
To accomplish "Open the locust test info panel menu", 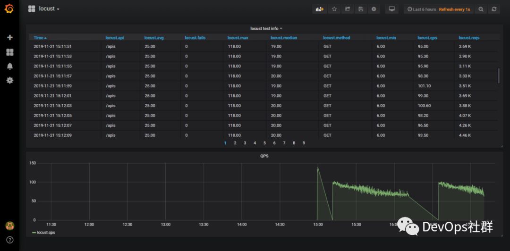I will point(266,28).
